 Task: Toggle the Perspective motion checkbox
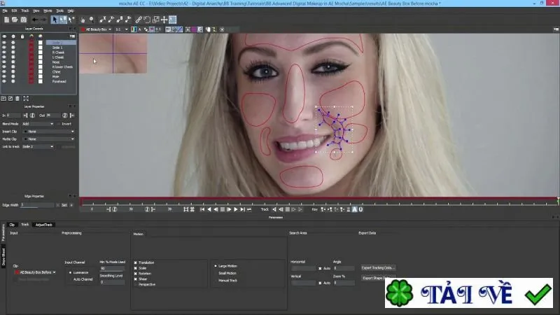(x=136, y=285)
